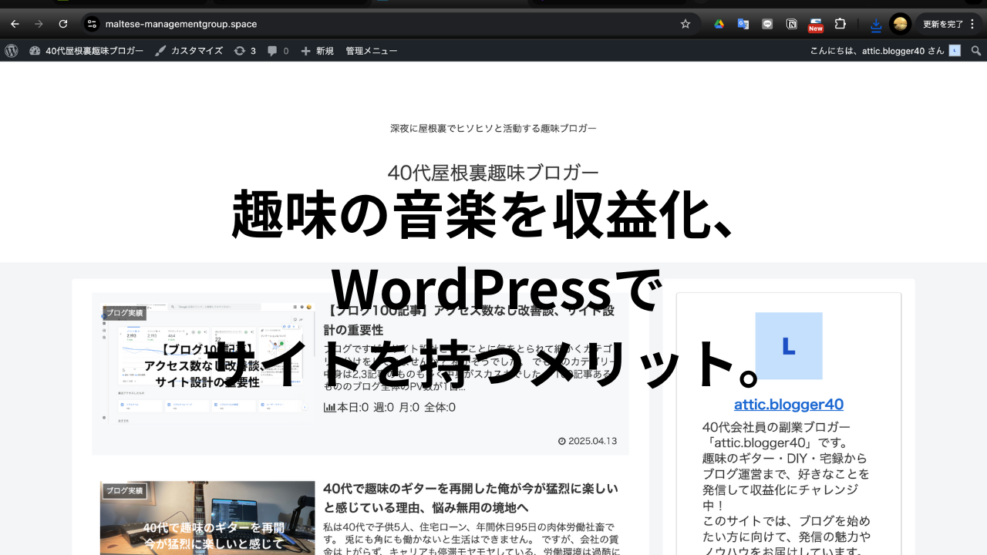Open カスタマイズ in the admin bar
Image resolution: width=987 pixels, height=555 pixels.
[189, 51]
